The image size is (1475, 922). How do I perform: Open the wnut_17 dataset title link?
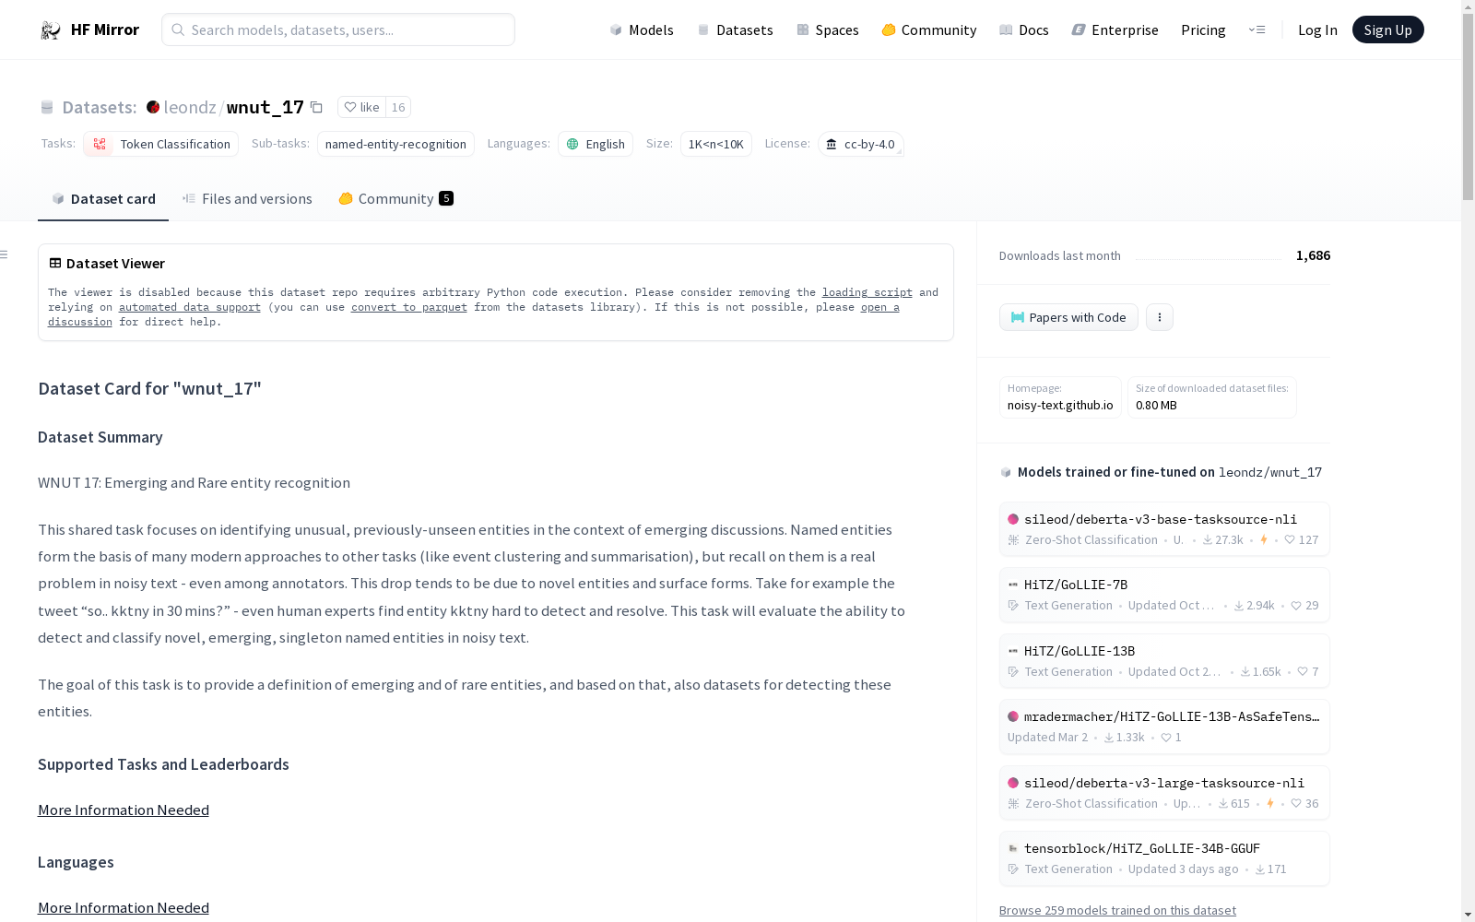(265, 107)
